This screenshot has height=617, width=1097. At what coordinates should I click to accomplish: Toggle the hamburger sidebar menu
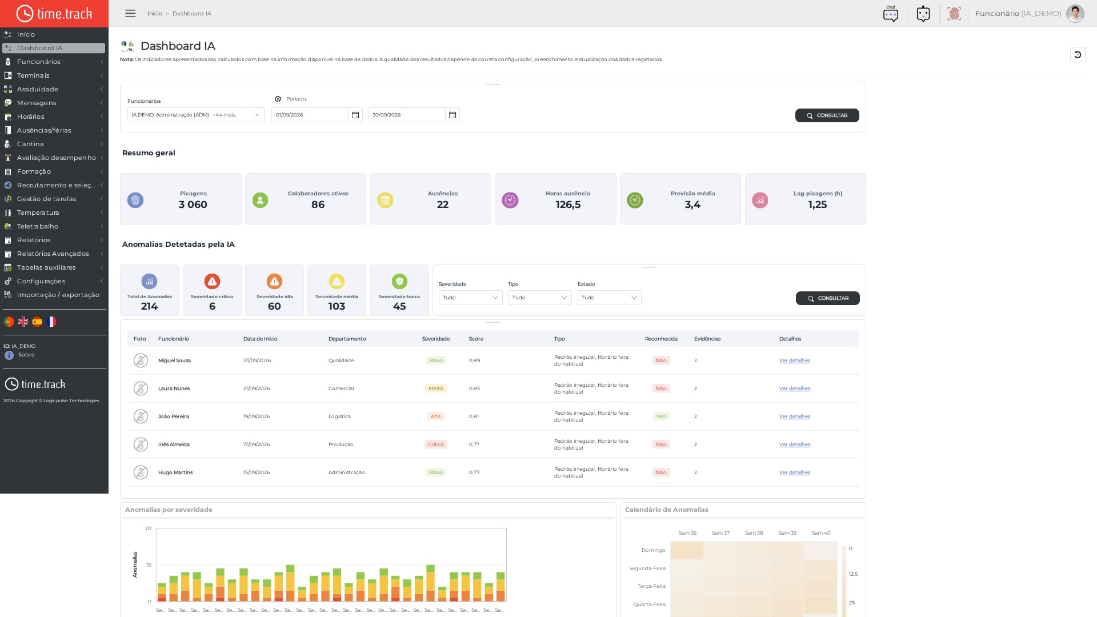pos(130,13)
